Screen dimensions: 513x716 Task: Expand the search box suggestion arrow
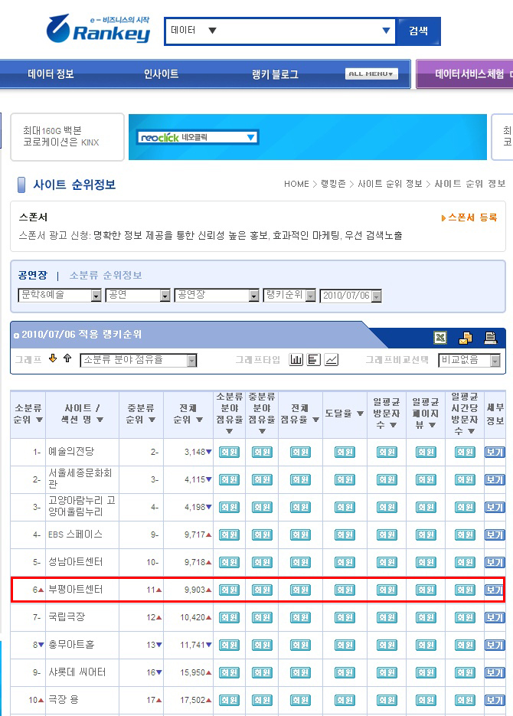point(386,31)
